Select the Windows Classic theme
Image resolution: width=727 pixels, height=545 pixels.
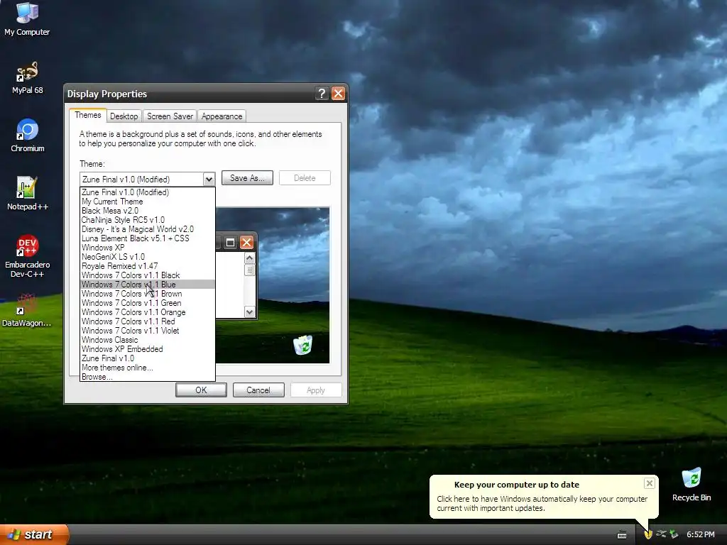pyautogui.click(x=148, y=340)
